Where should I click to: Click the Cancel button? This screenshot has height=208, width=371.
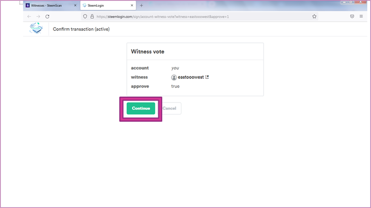(169, 108)
